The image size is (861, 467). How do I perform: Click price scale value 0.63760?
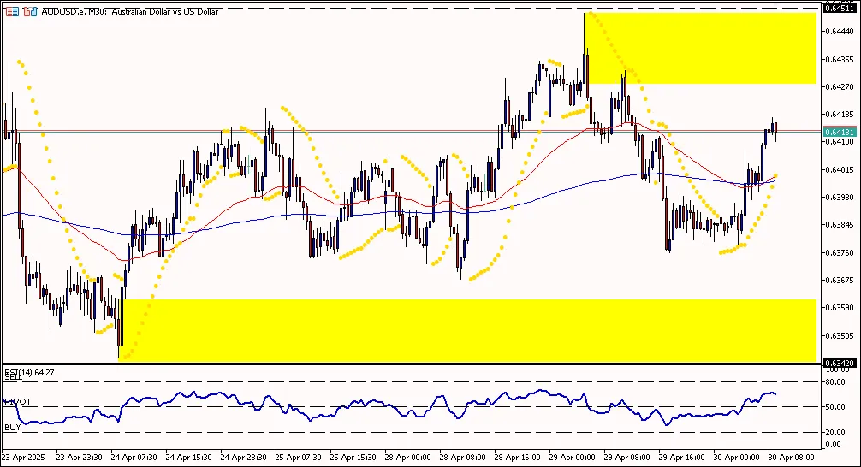[840, 252]
